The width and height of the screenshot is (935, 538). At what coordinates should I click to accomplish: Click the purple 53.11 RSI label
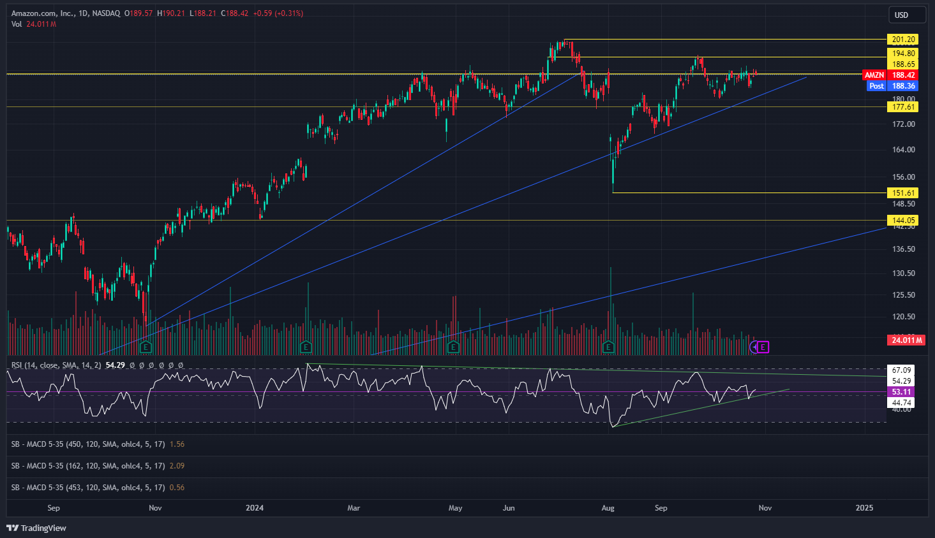tap(901, 392)
